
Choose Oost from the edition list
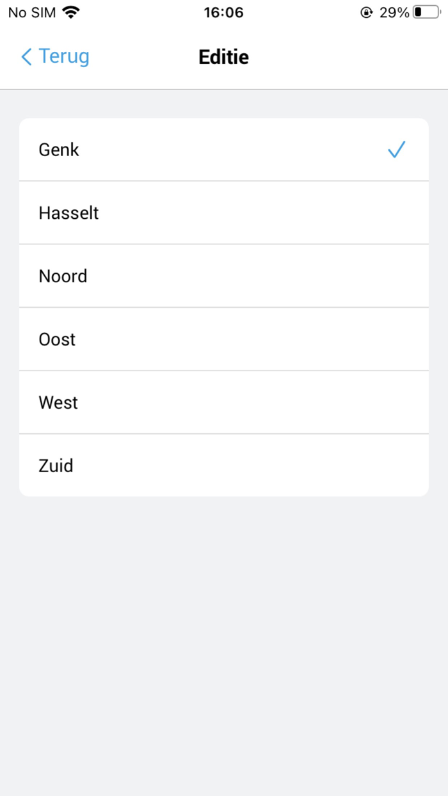(224, 339)
